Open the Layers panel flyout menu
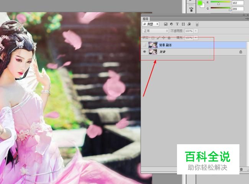249x184 pixels. coord(247,19)
